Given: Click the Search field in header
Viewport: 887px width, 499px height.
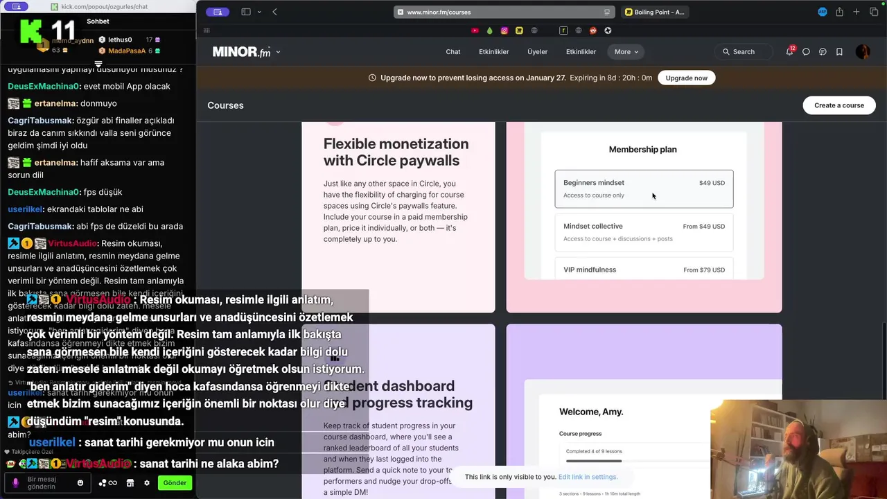Looking at the screenshot, I should (744, 52).
